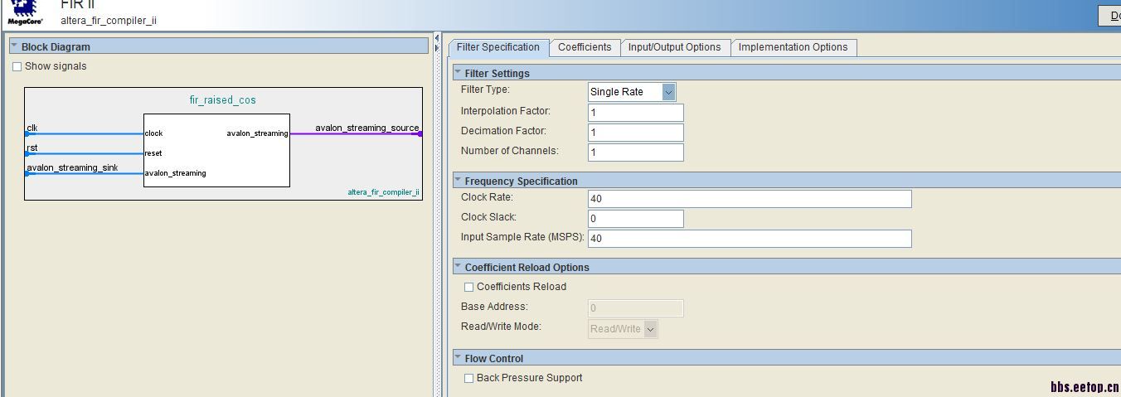
Task: Collapse the Coefficient Reload Options section
Action: point(458,267)
